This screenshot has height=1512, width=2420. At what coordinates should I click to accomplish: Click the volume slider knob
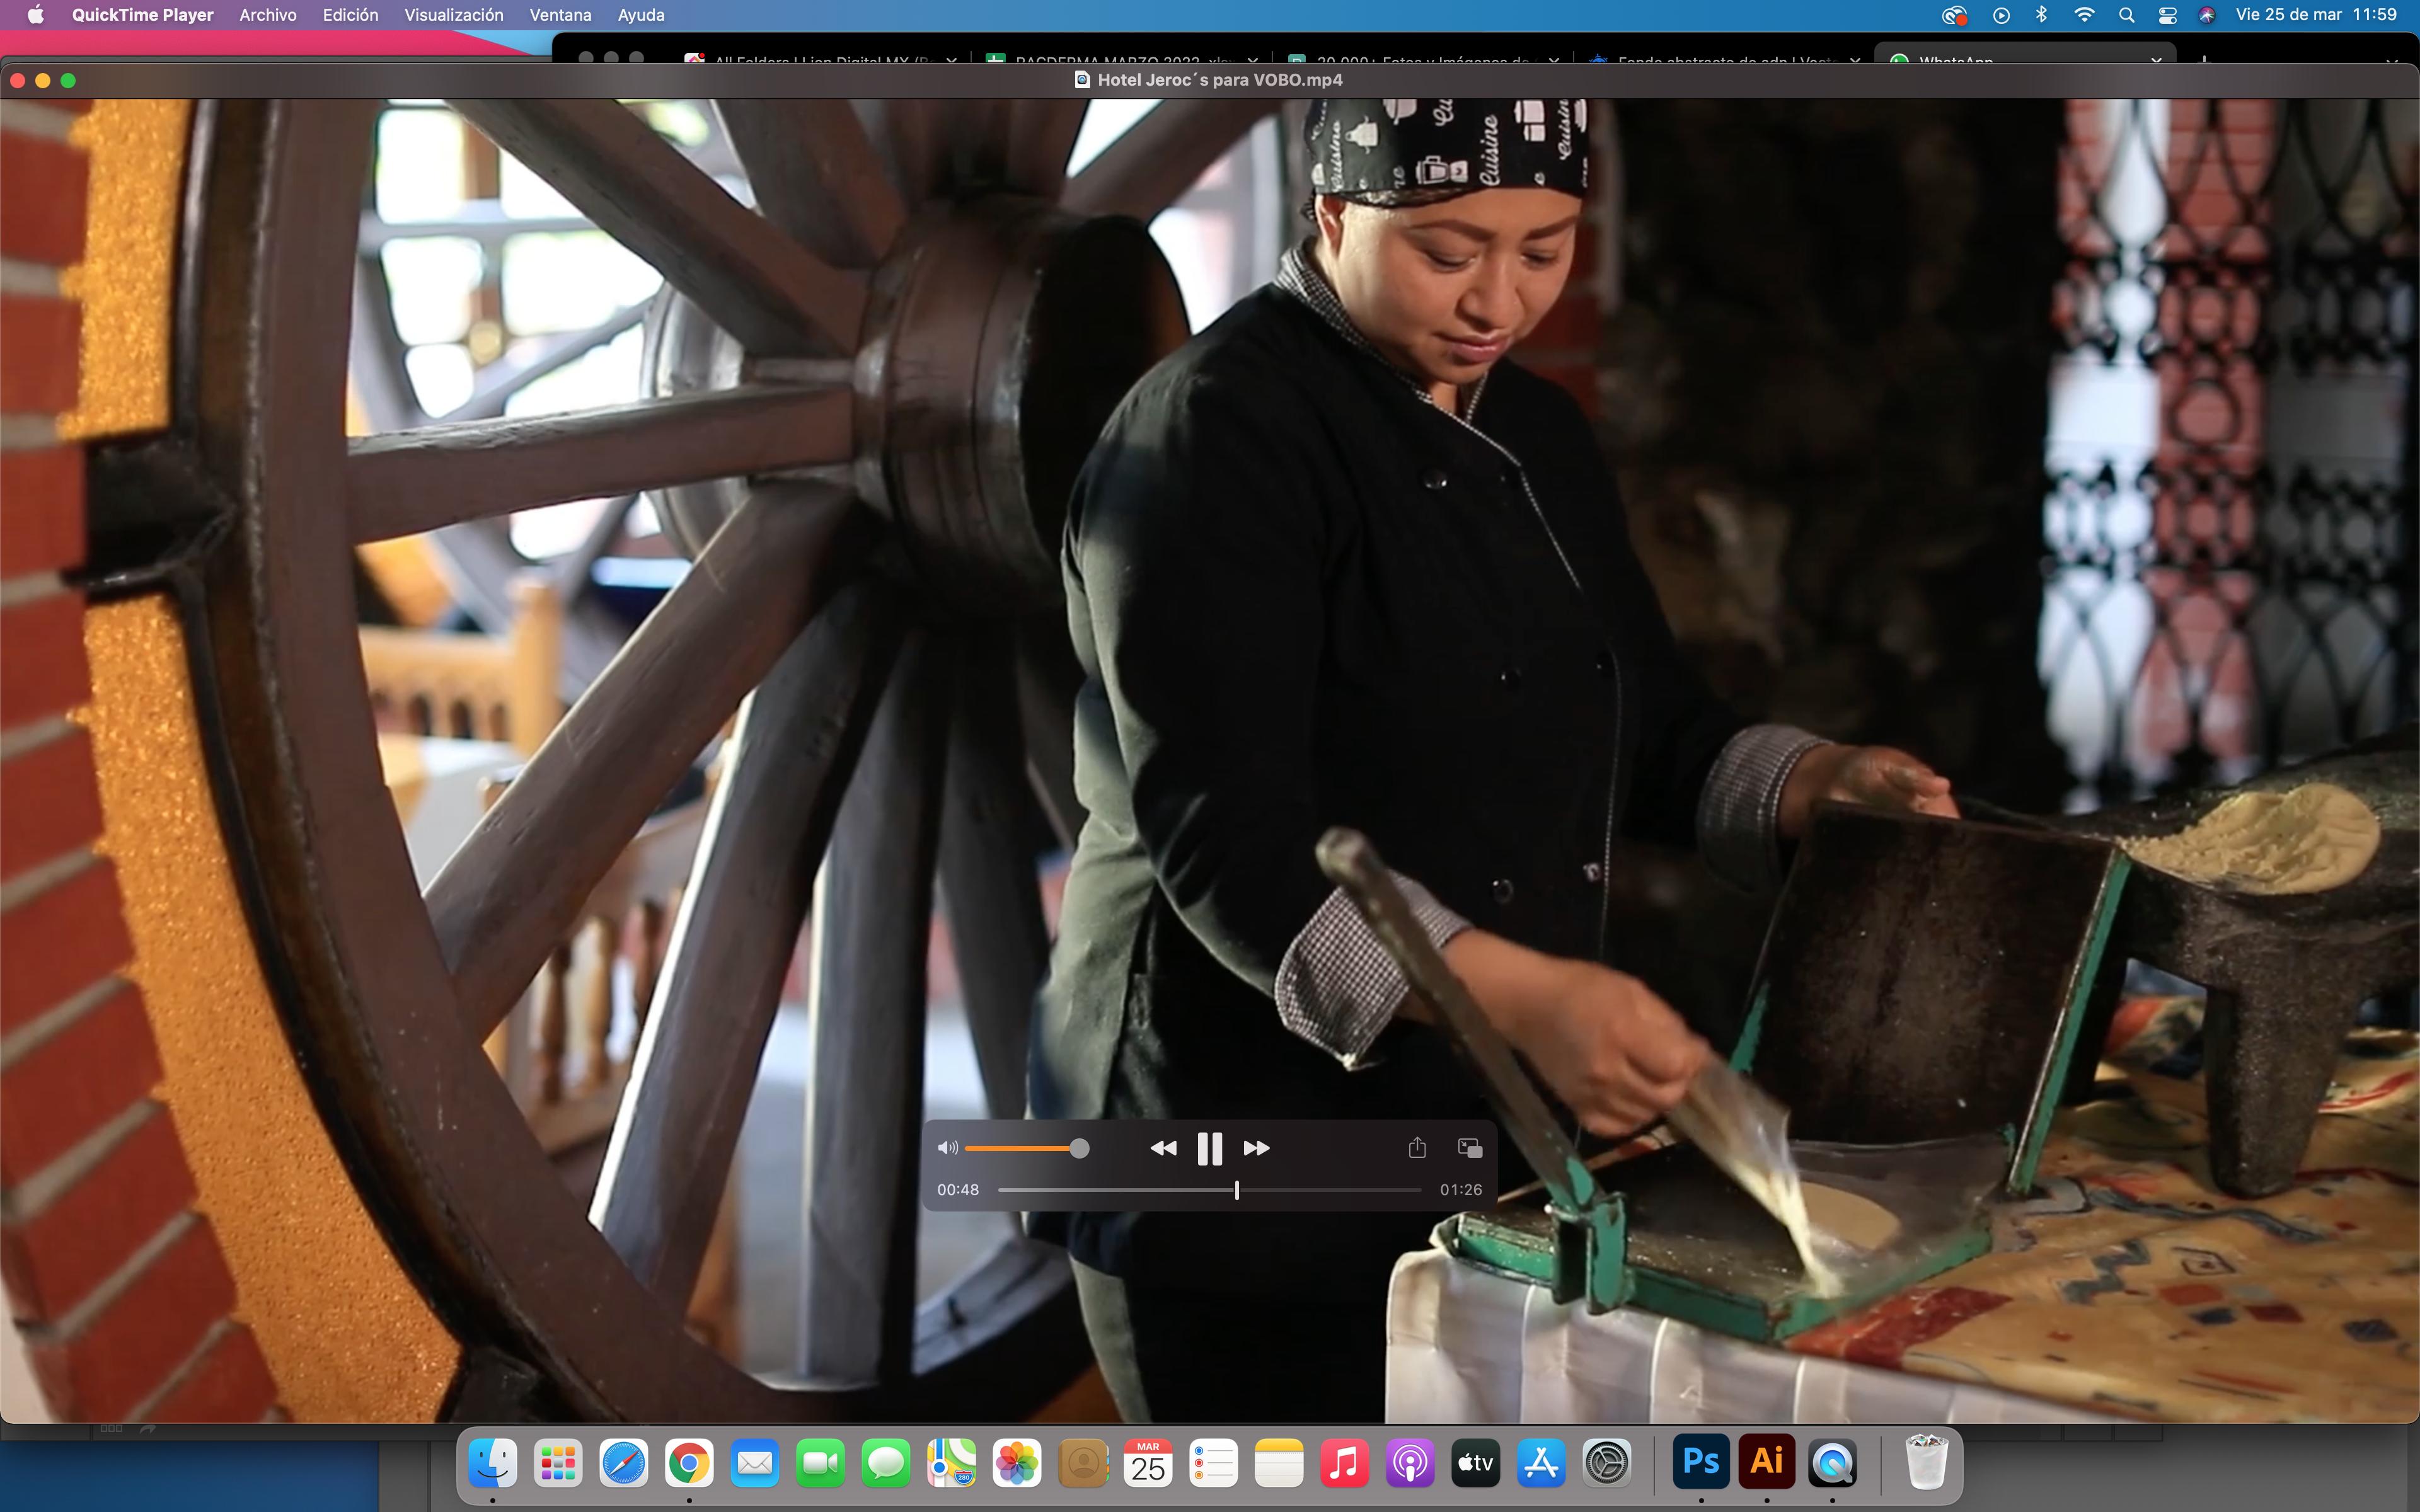1079,1148
